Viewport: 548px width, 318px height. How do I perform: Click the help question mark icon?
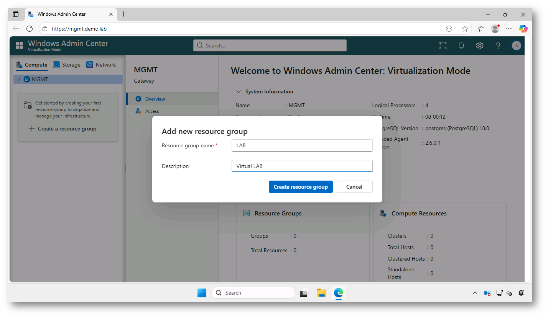[x=498, y=46]
